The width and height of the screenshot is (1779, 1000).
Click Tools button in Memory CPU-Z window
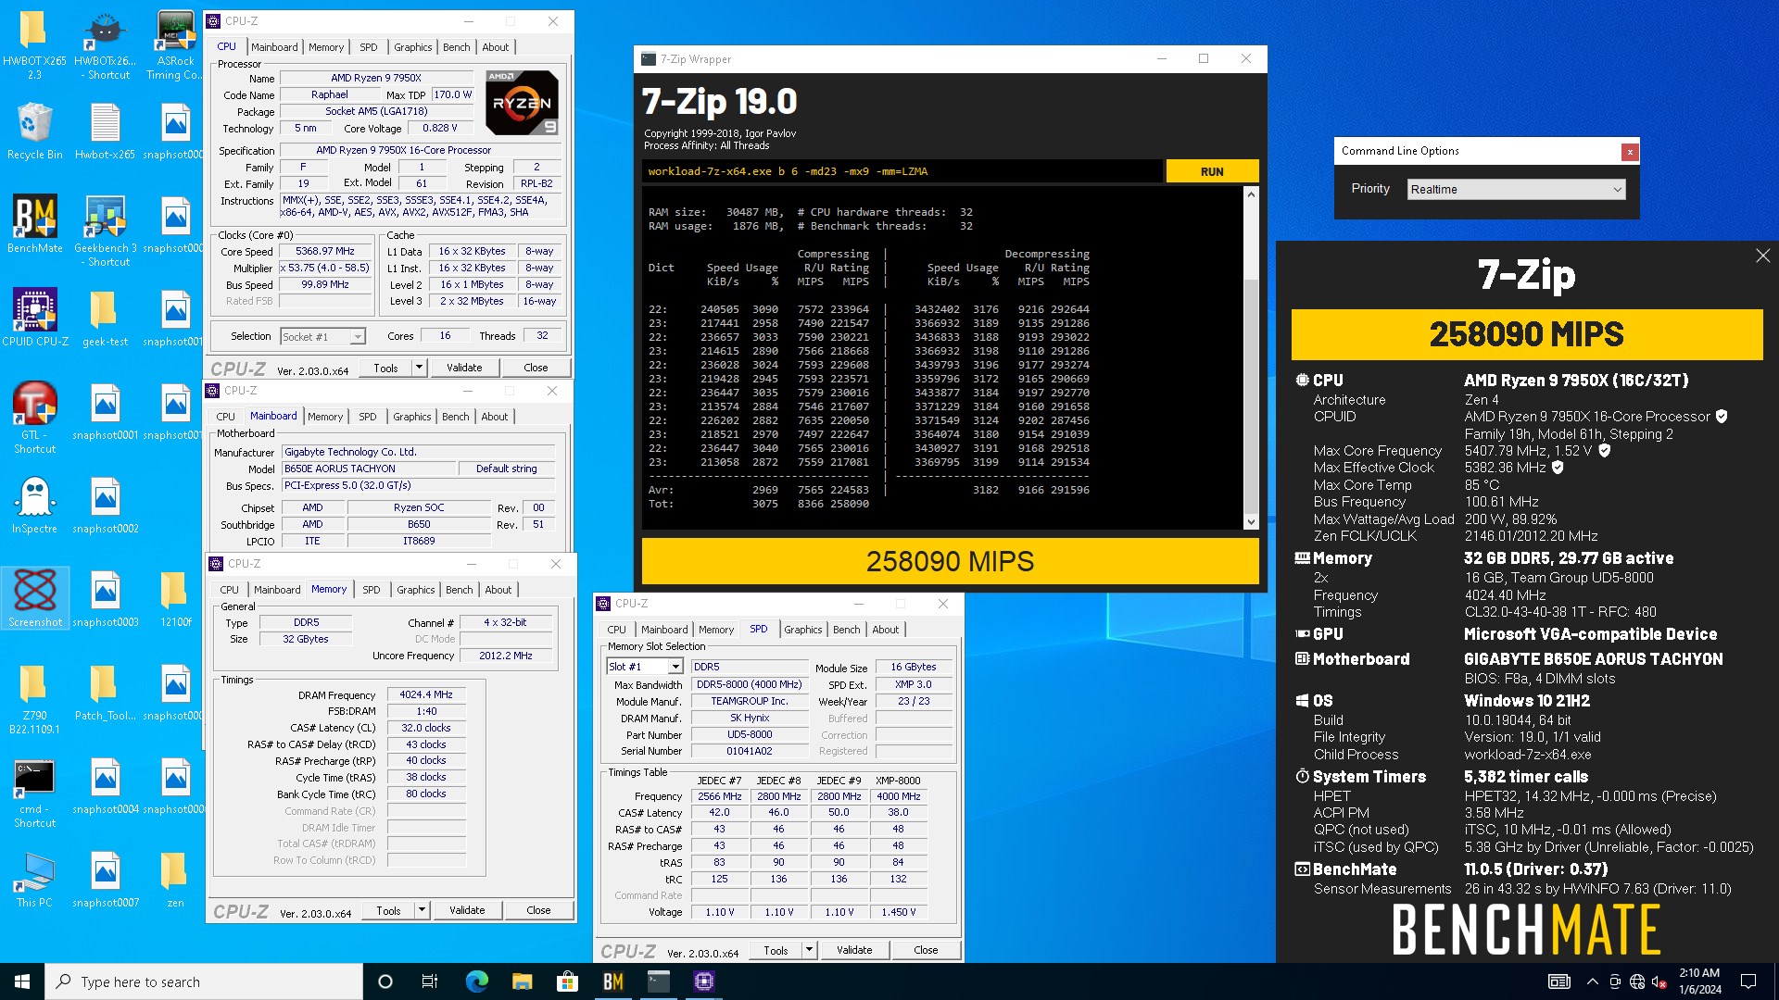[x=388, y=910]
